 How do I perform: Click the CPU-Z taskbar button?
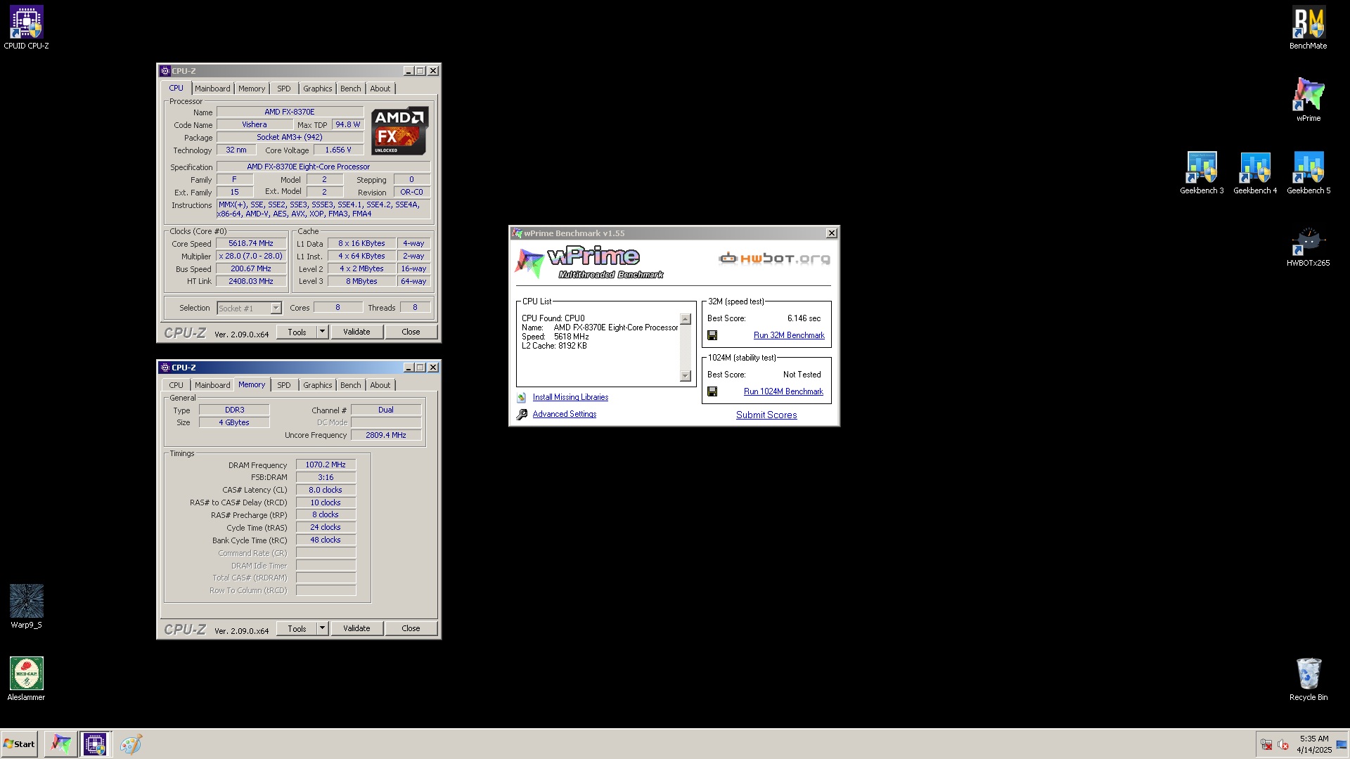coord(95,744)
